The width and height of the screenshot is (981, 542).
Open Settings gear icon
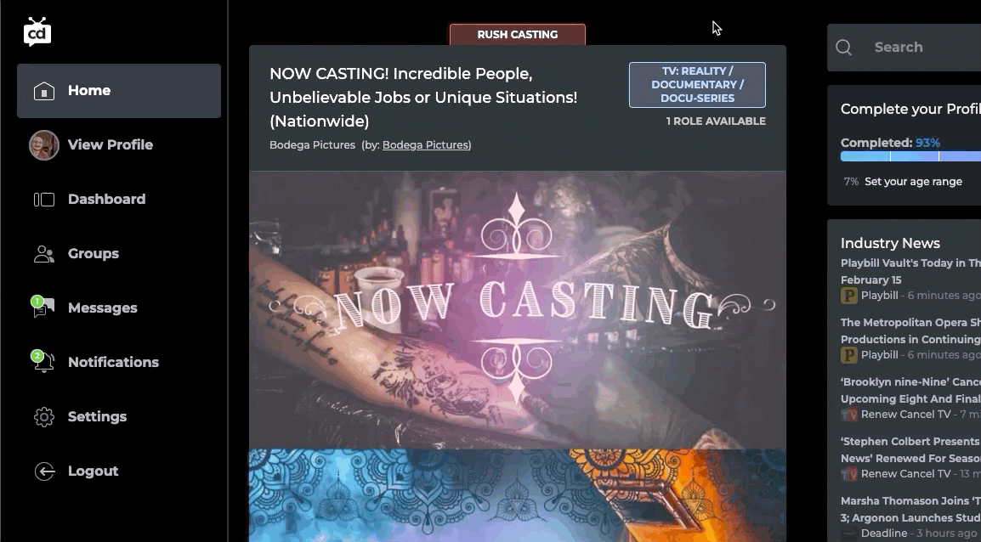pyautogui.click(x=44, y=417)
